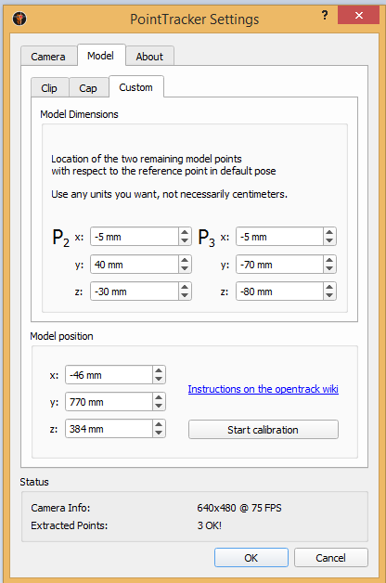Decrease P2 x value with down arrow
386x583 pixels.
pos(185,241)
